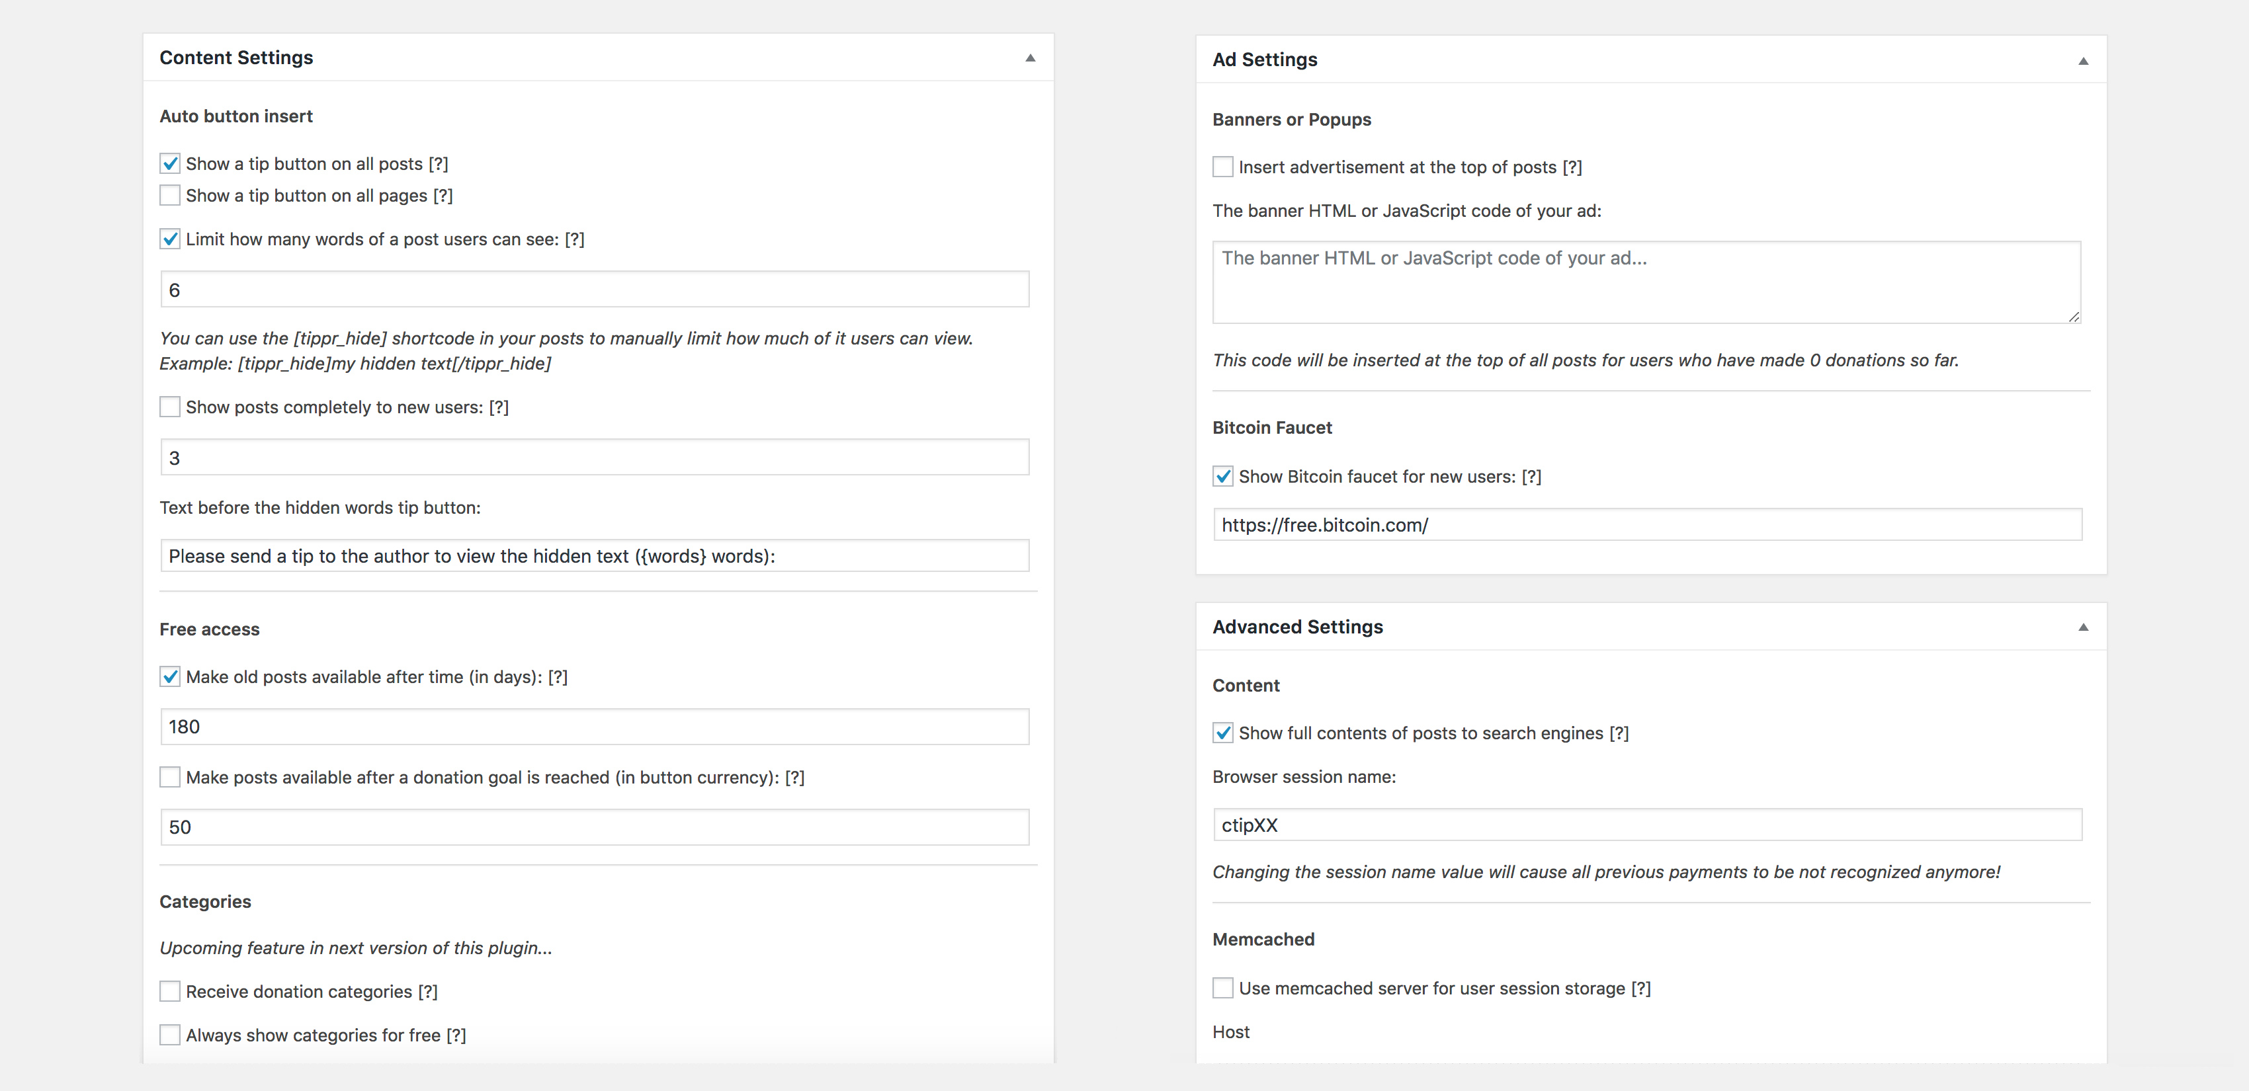Enable Show a tip button on all pages

pos(170,194)
